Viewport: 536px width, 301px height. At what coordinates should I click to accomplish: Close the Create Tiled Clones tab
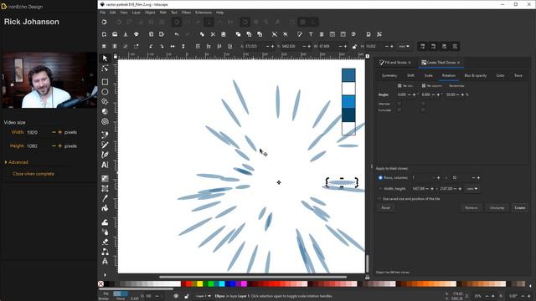pyautogui.click(x=459, y=63)
